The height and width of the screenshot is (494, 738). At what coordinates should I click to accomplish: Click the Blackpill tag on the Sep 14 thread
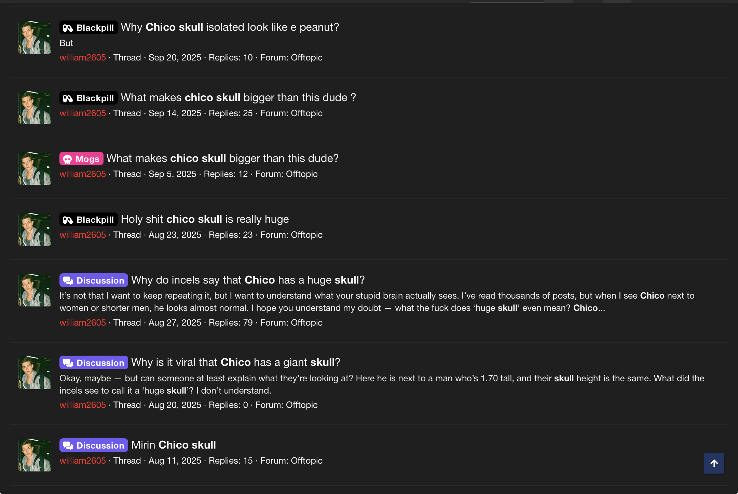(x=88, y=98)
